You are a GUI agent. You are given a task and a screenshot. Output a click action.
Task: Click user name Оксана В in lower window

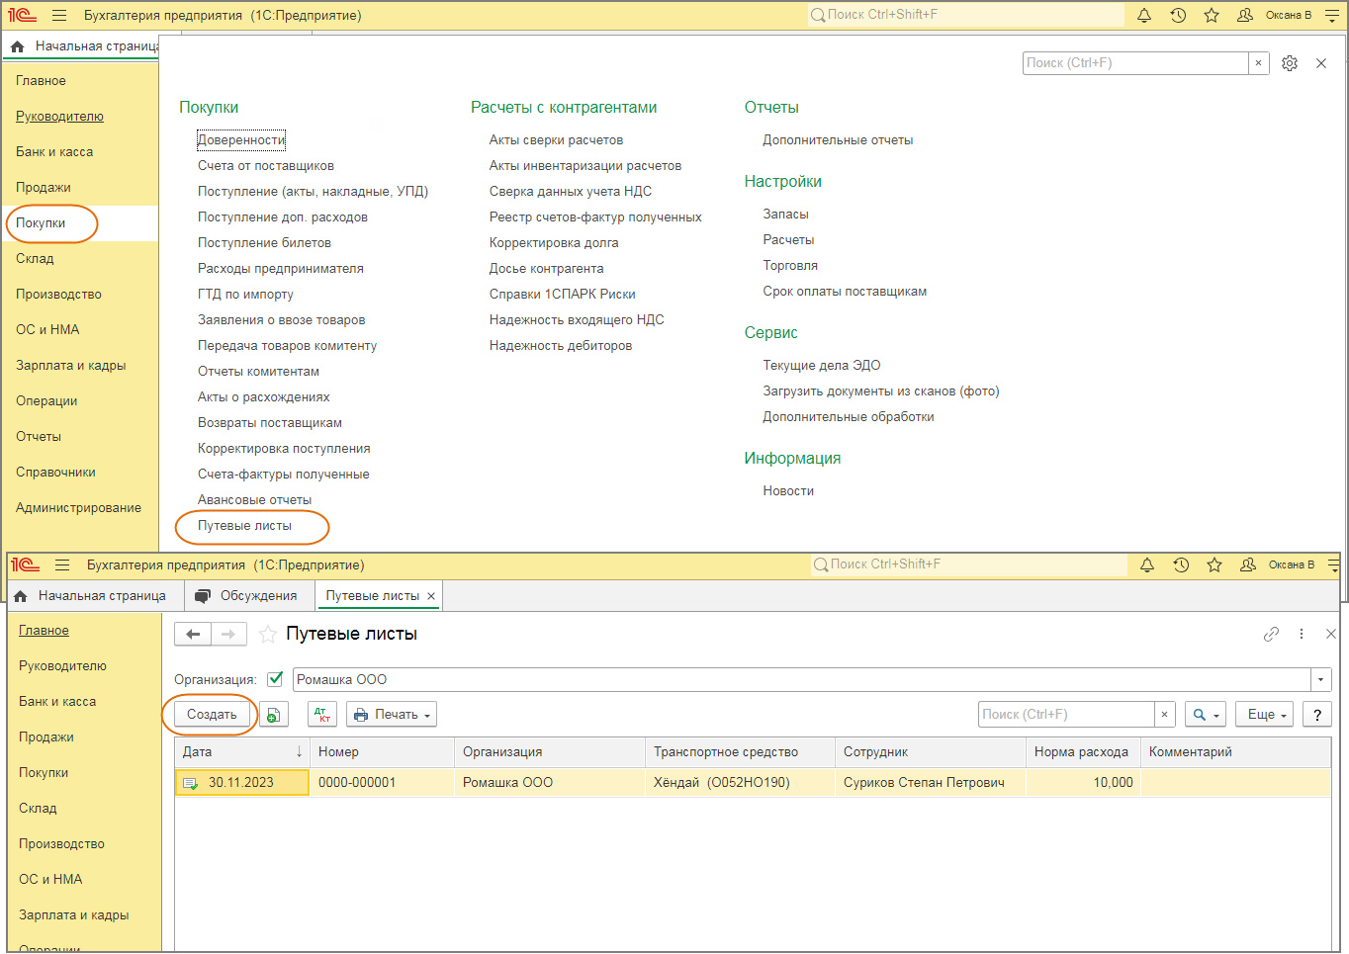tap(1292, 565)
